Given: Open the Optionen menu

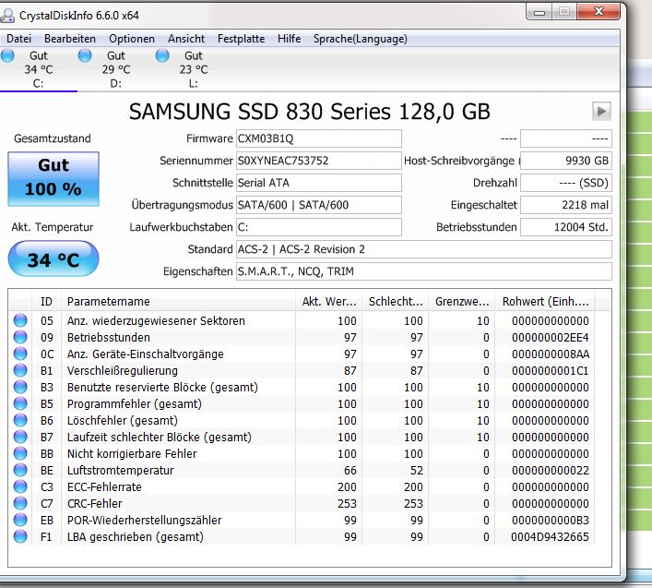Looking at the screenshot, I should [x=132, y=39].
